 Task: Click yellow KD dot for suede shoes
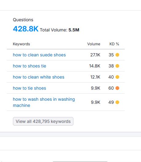point(117,55)
